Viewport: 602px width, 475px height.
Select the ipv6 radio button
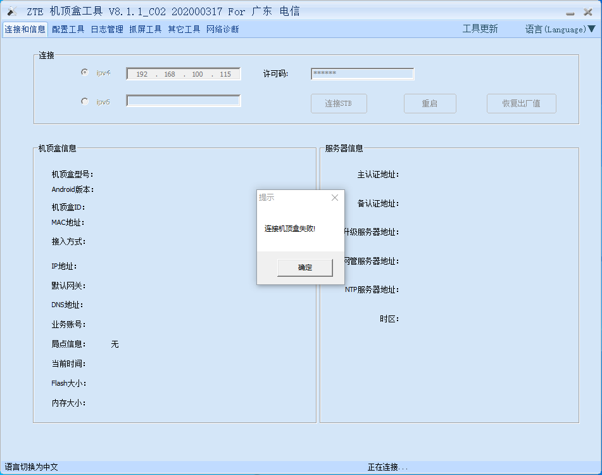(x=85, y=101)
